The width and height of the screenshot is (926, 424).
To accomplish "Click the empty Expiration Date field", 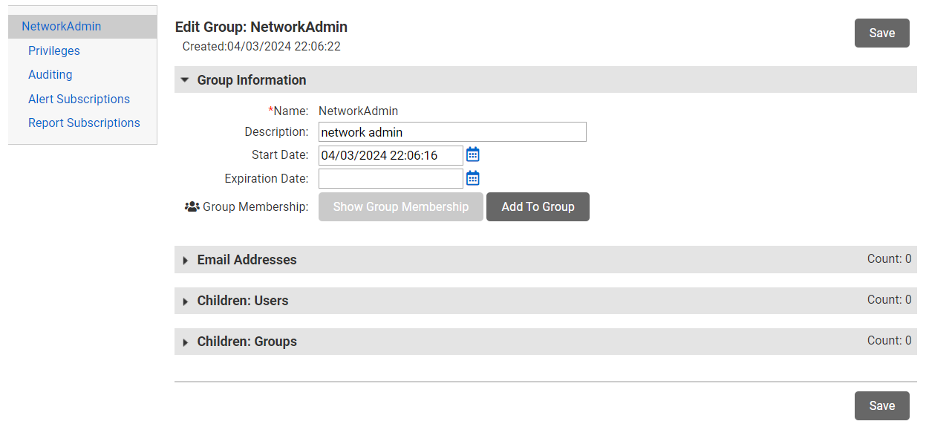I will point(391,178).
